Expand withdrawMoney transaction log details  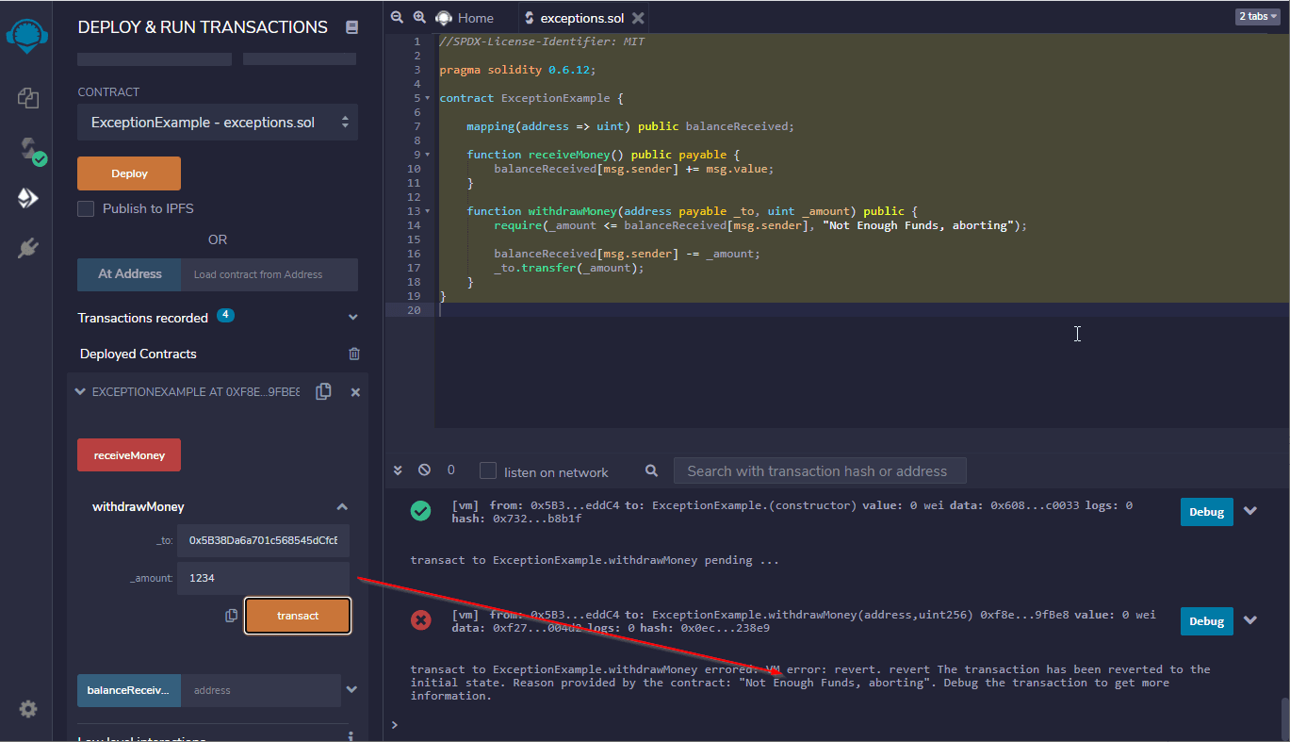[x=1250, y=620]
